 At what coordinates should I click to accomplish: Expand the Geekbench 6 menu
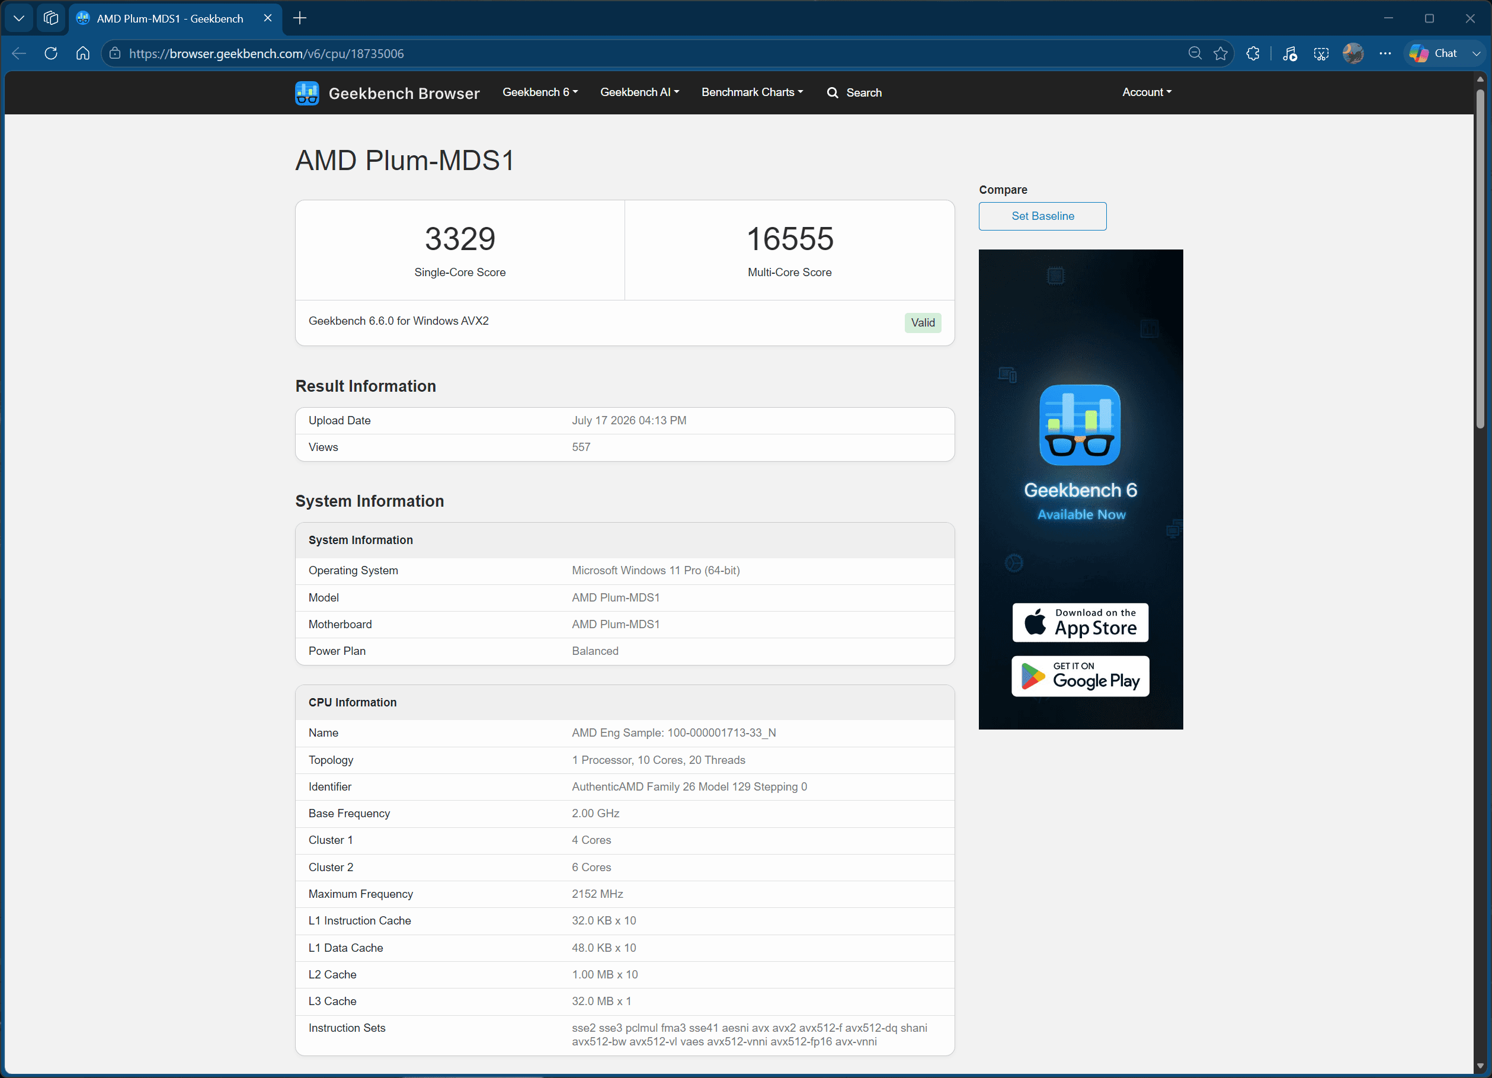[x=540, y=92]
